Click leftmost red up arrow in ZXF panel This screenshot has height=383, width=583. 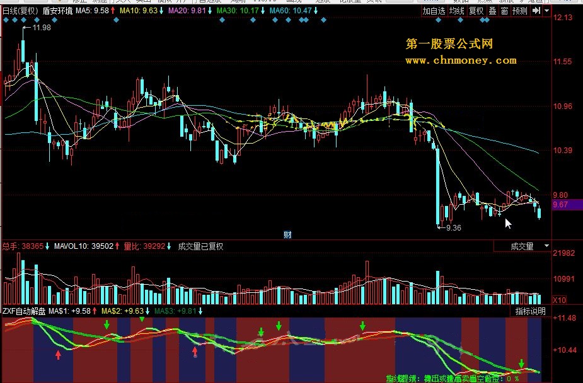[x=58, y=355]
